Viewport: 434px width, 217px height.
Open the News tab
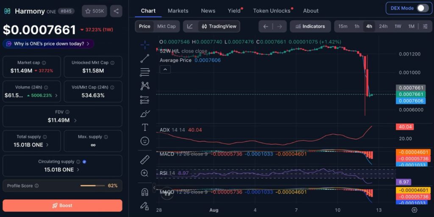(208, 11)
